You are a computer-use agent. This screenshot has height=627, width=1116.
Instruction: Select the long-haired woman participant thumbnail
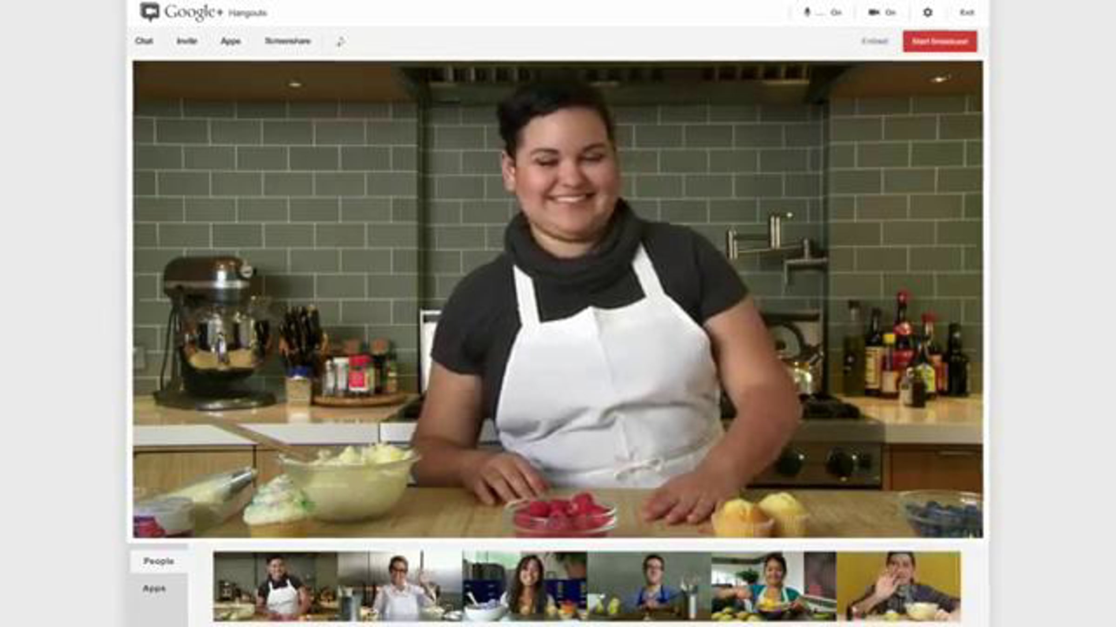click(525, 586)
